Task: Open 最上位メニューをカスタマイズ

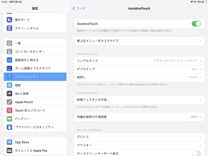Action: click(x=139, y=41)
